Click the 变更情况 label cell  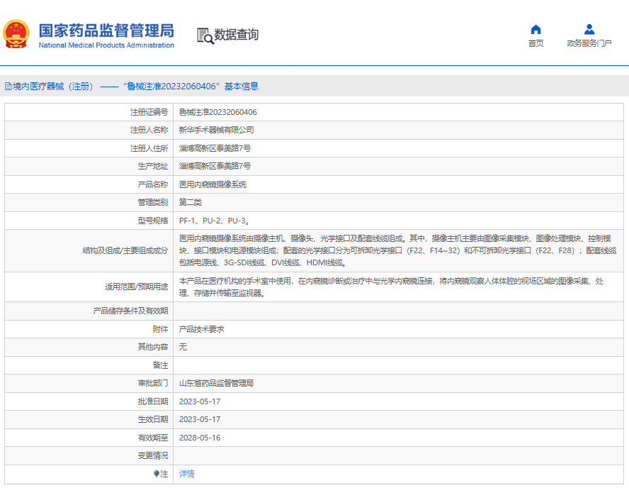pos(89,455)
